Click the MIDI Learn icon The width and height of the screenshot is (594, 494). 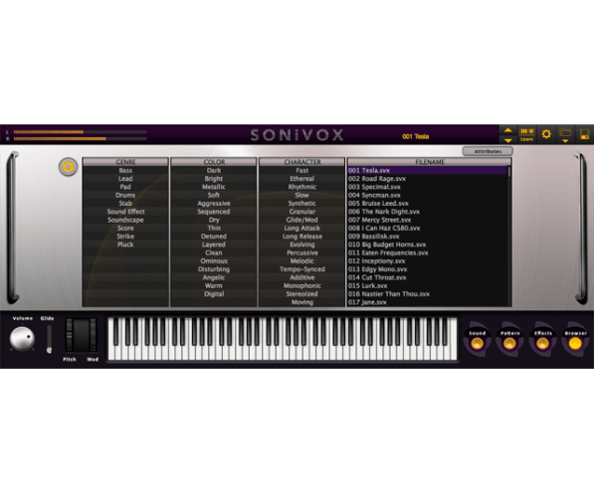(526, 134)
